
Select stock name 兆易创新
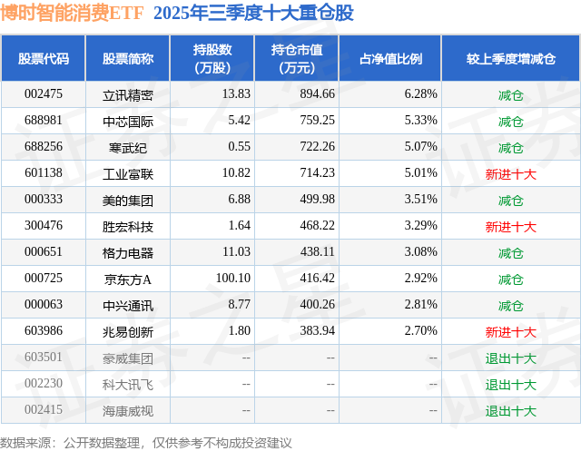[128, 332]
